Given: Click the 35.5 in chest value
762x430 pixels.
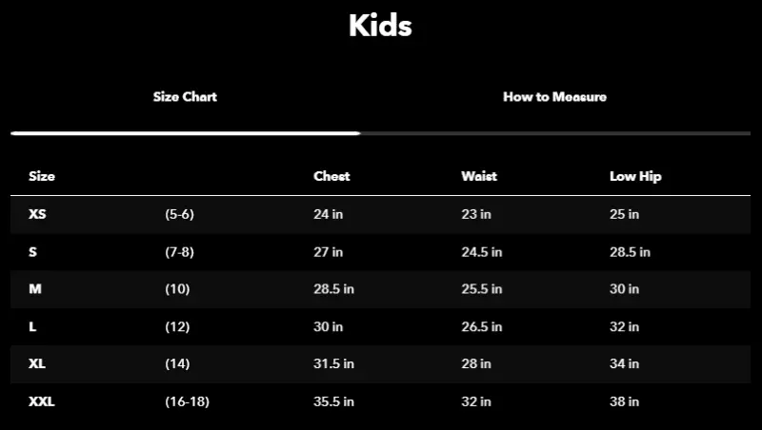Looking at the screenshot, I should pos(333,401).
